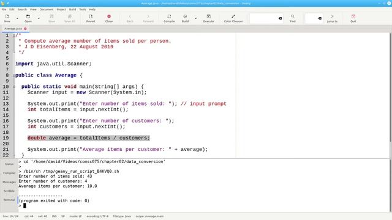
Task: Click the 'encoding: UTF-8' status bar entry
Action: tap(97, 216)
